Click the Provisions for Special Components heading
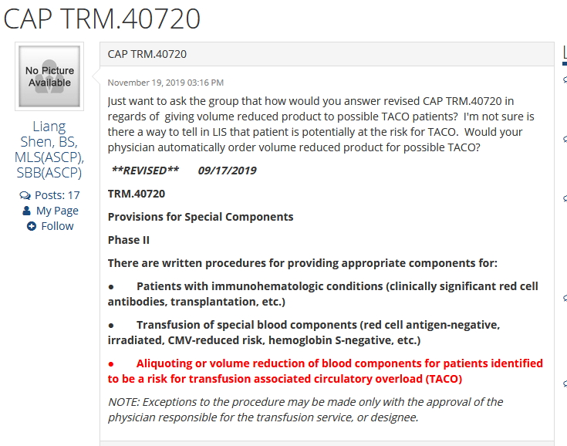Viewport: 567px width, 446px height. pyautogui.click(x=201, y=217)
